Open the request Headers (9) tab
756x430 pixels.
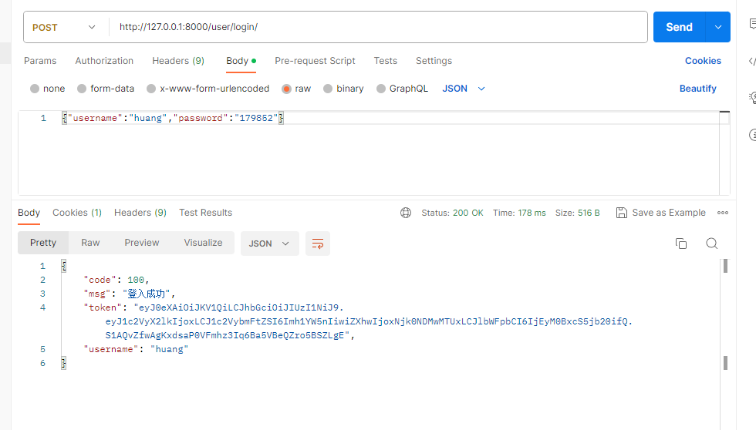tap(178, 61)
